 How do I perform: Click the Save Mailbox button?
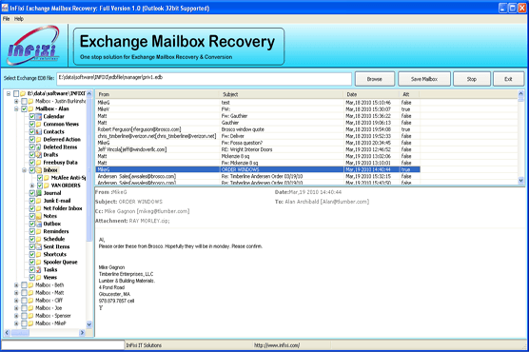(x=424, y=79)
